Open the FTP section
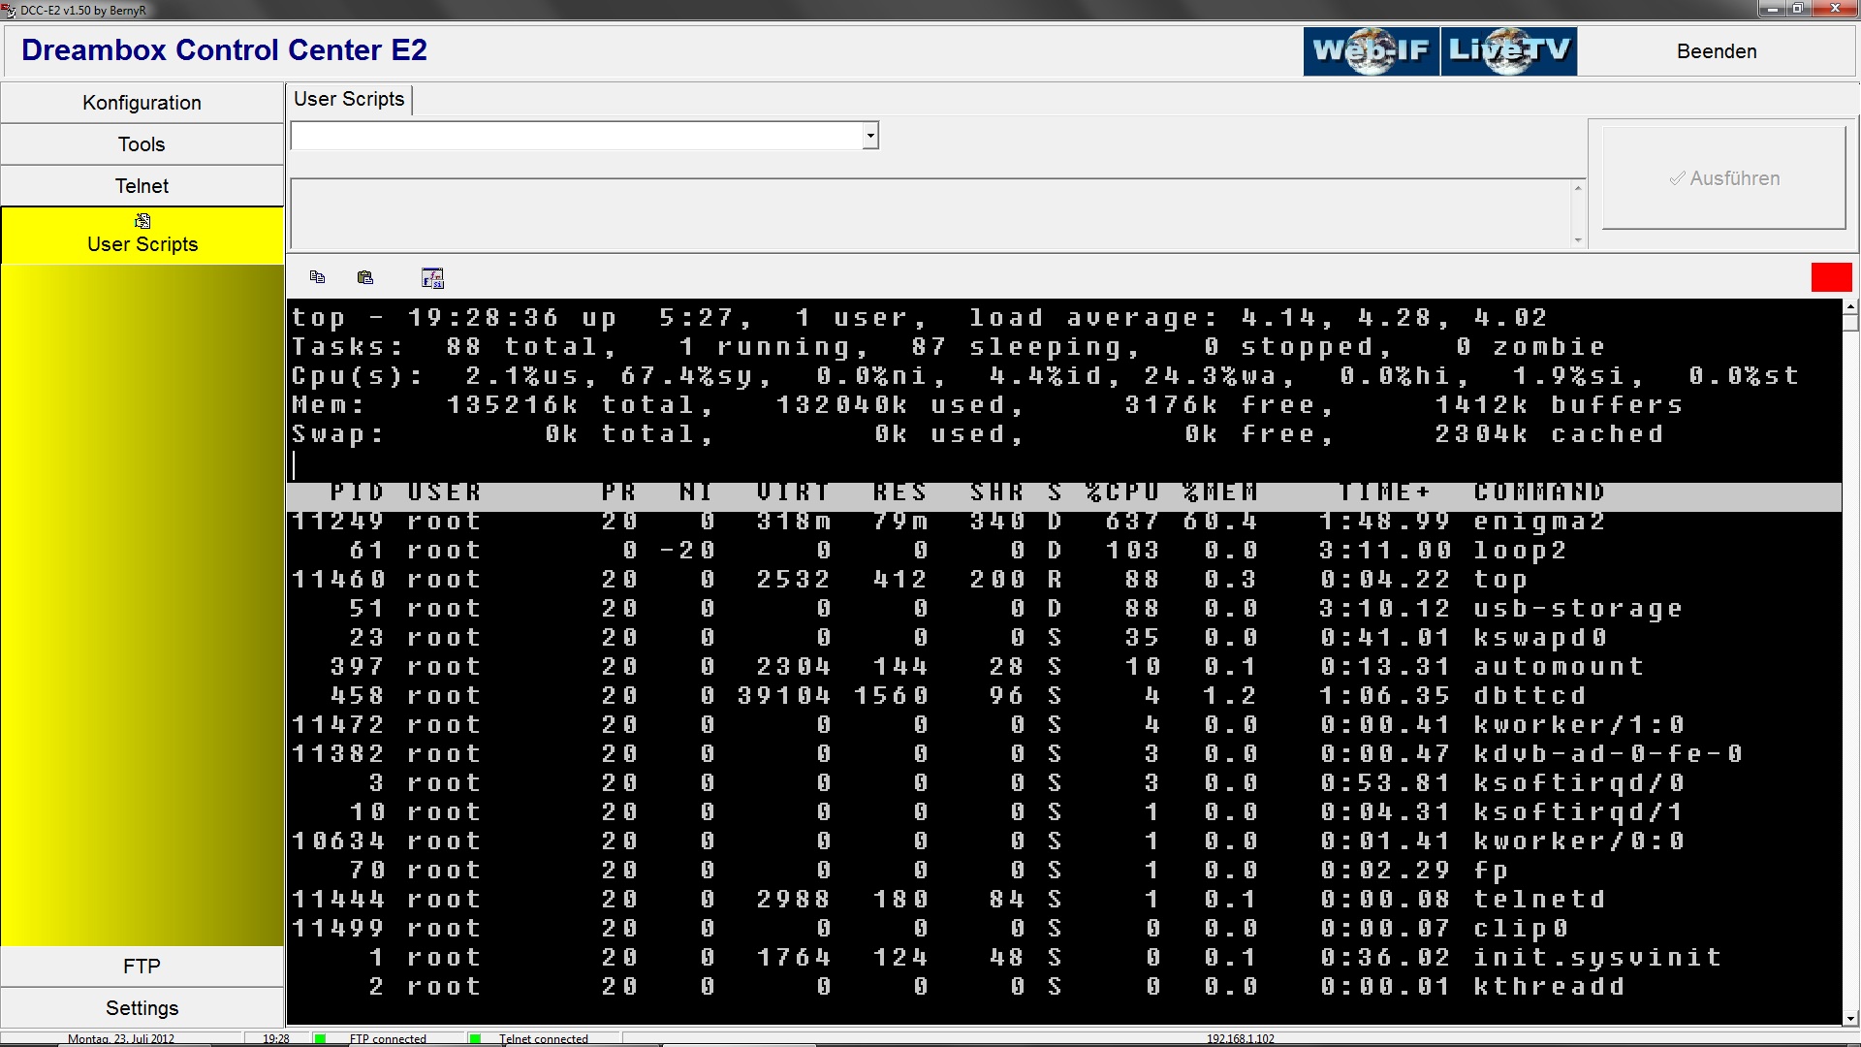 [x=142, y=967]
